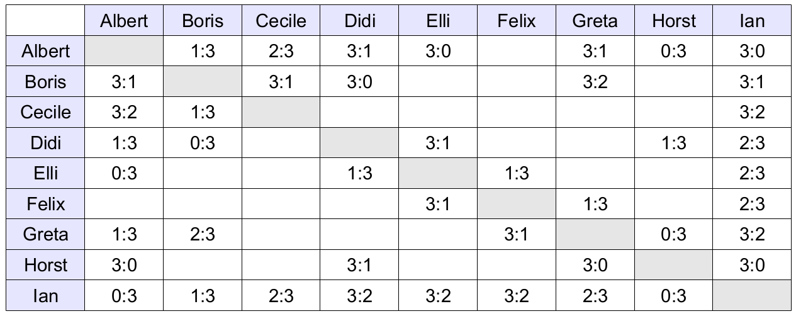Select Cecile vs Ian result cell
Viewport: 796px width, 316px height.
pyautogui.click(x=752, y=113)
